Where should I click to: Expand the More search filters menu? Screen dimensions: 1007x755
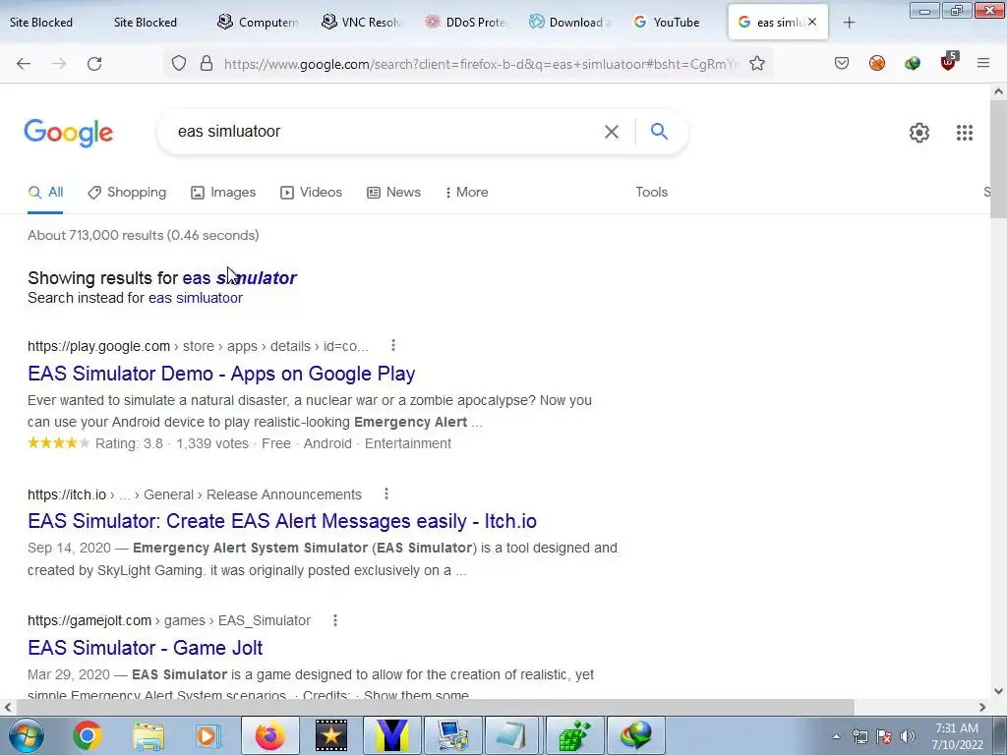(467, 192)
